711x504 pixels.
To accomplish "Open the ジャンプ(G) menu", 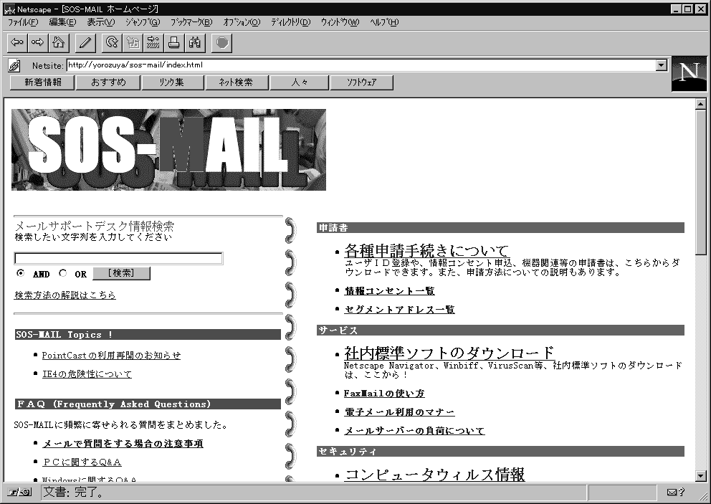I will pyautogui.click(x=143, y=22).
